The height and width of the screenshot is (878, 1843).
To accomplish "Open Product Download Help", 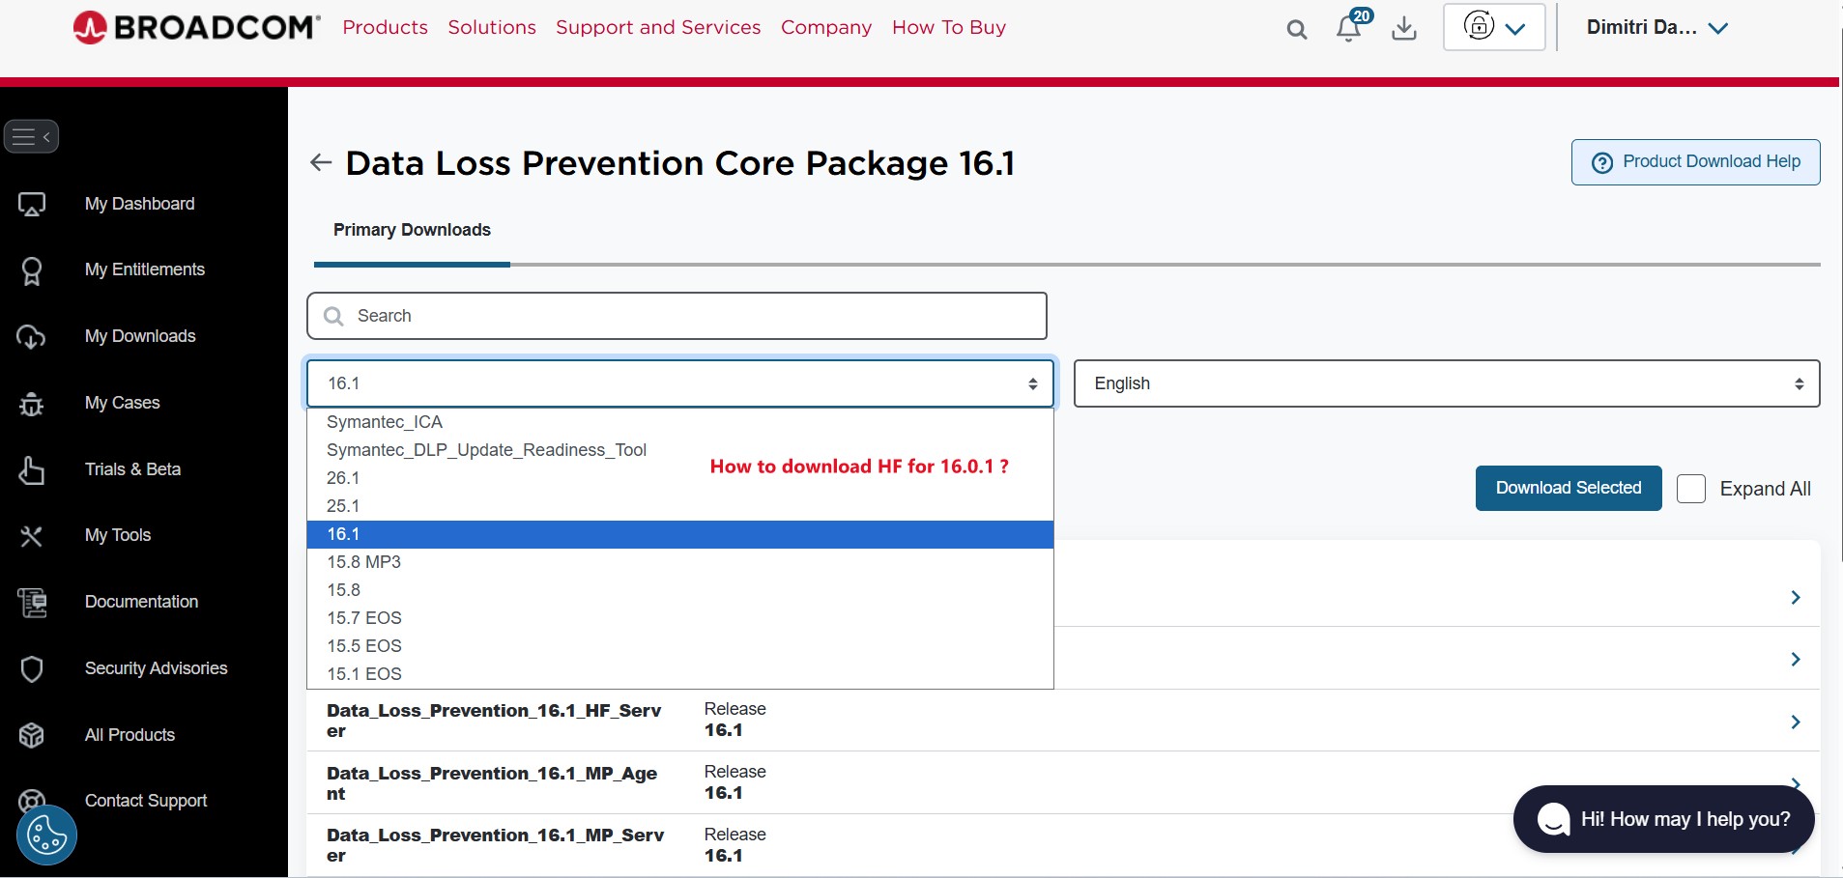I will click(x=1695, y=162).
